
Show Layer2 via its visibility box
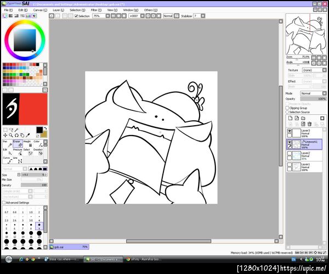click(x=290, y=153)
